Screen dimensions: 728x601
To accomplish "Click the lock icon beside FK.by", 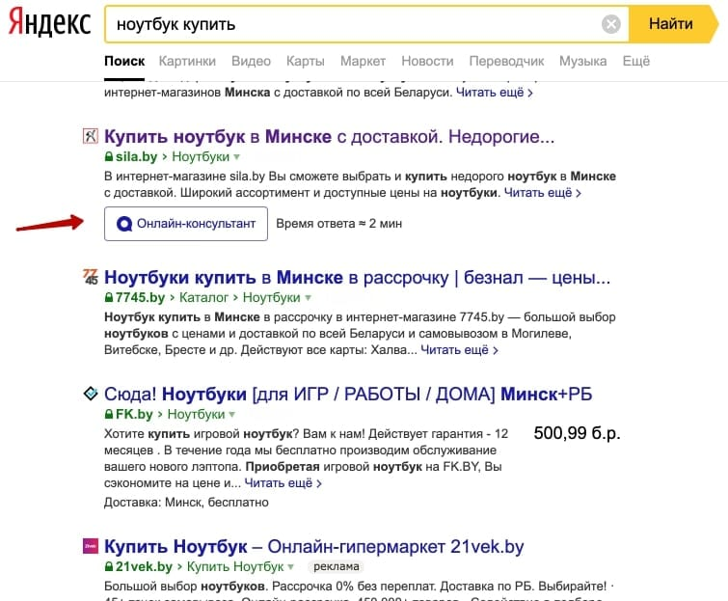I will 109,414.
